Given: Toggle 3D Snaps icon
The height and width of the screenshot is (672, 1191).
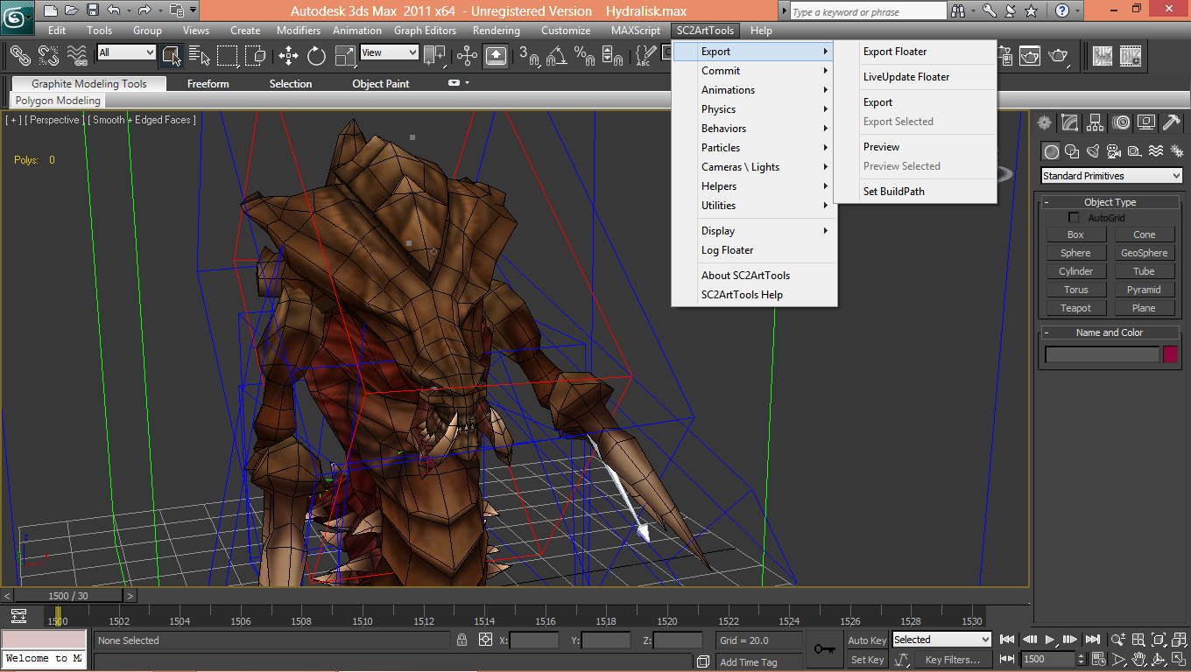Looking at the screenshot, I should (528, 55).
